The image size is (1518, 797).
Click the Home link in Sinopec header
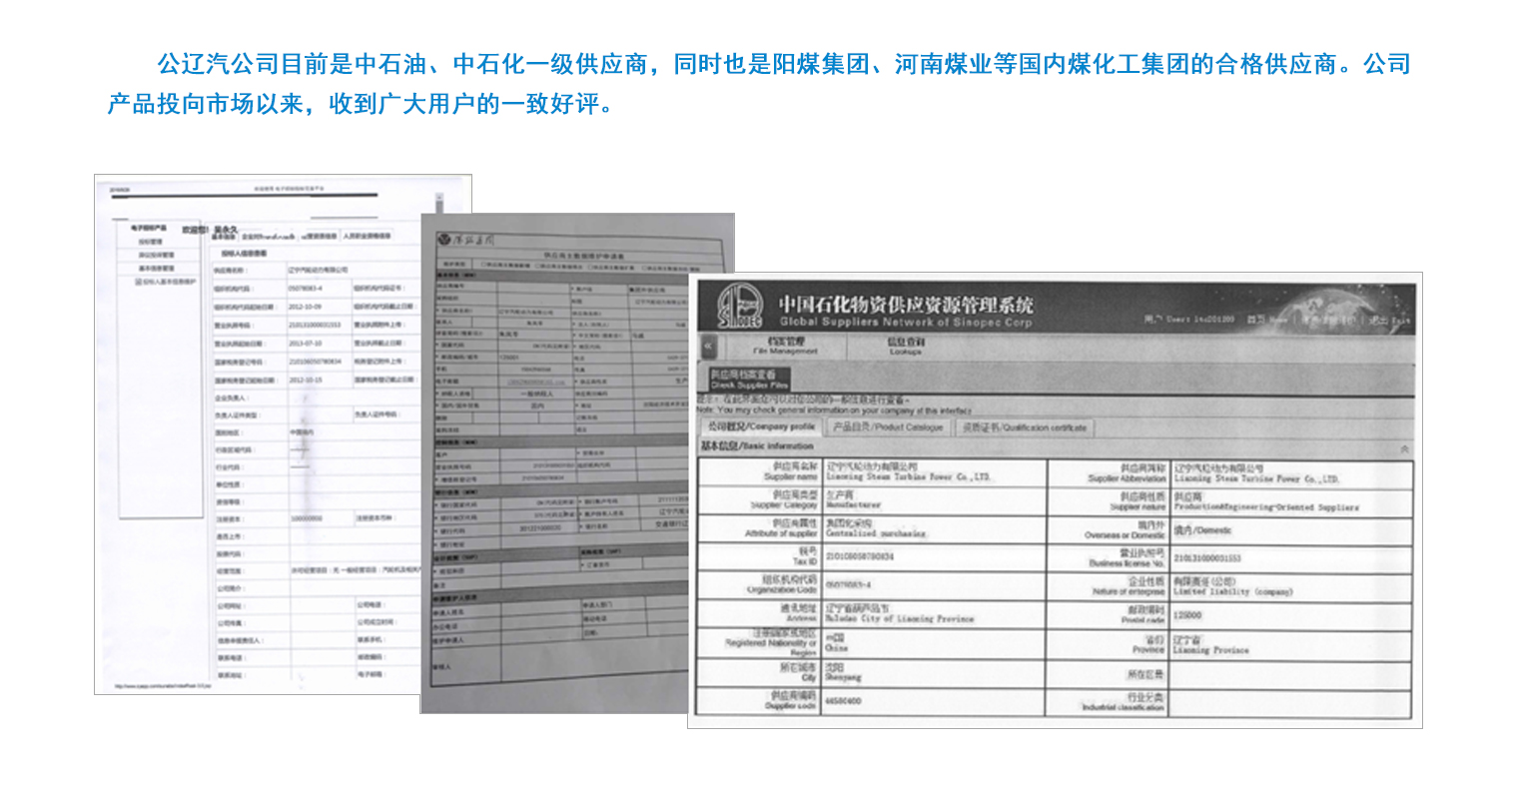[1266, 320]
